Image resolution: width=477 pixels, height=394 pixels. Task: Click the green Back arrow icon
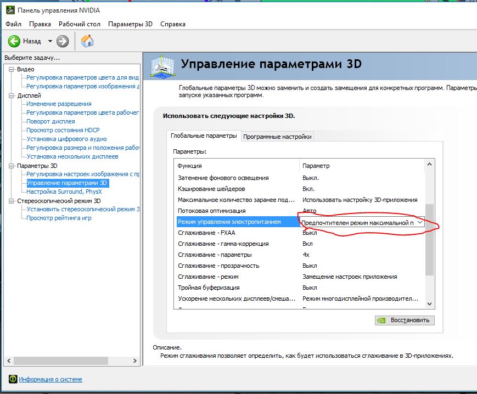14,41
